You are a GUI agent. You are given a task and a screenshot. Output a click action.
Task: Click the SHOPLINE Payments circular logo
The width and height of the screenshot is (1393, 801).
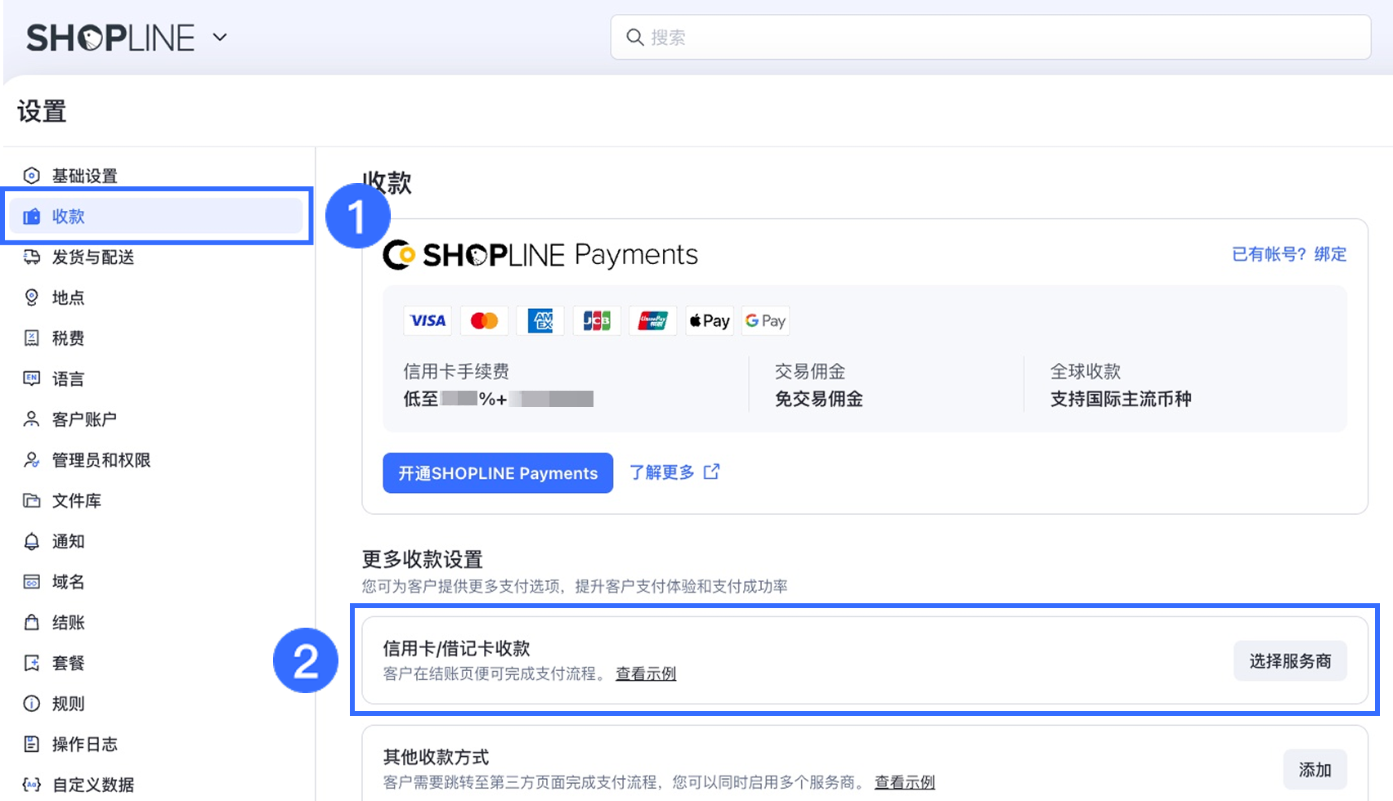point(400,255)
